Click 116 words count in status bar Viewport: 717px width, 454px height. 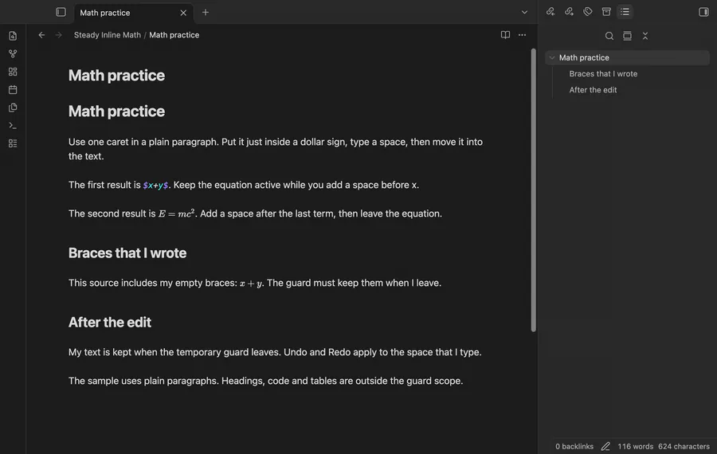click(635, 446)
